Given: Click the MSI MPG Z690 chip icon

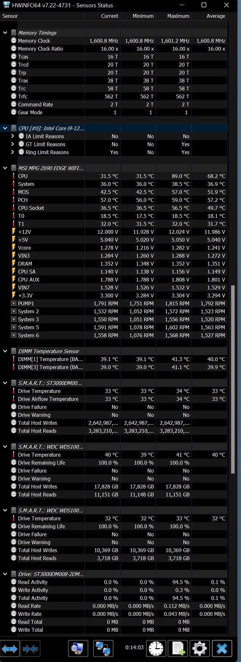Looking at the screenshot, I should tap(14, 168).
